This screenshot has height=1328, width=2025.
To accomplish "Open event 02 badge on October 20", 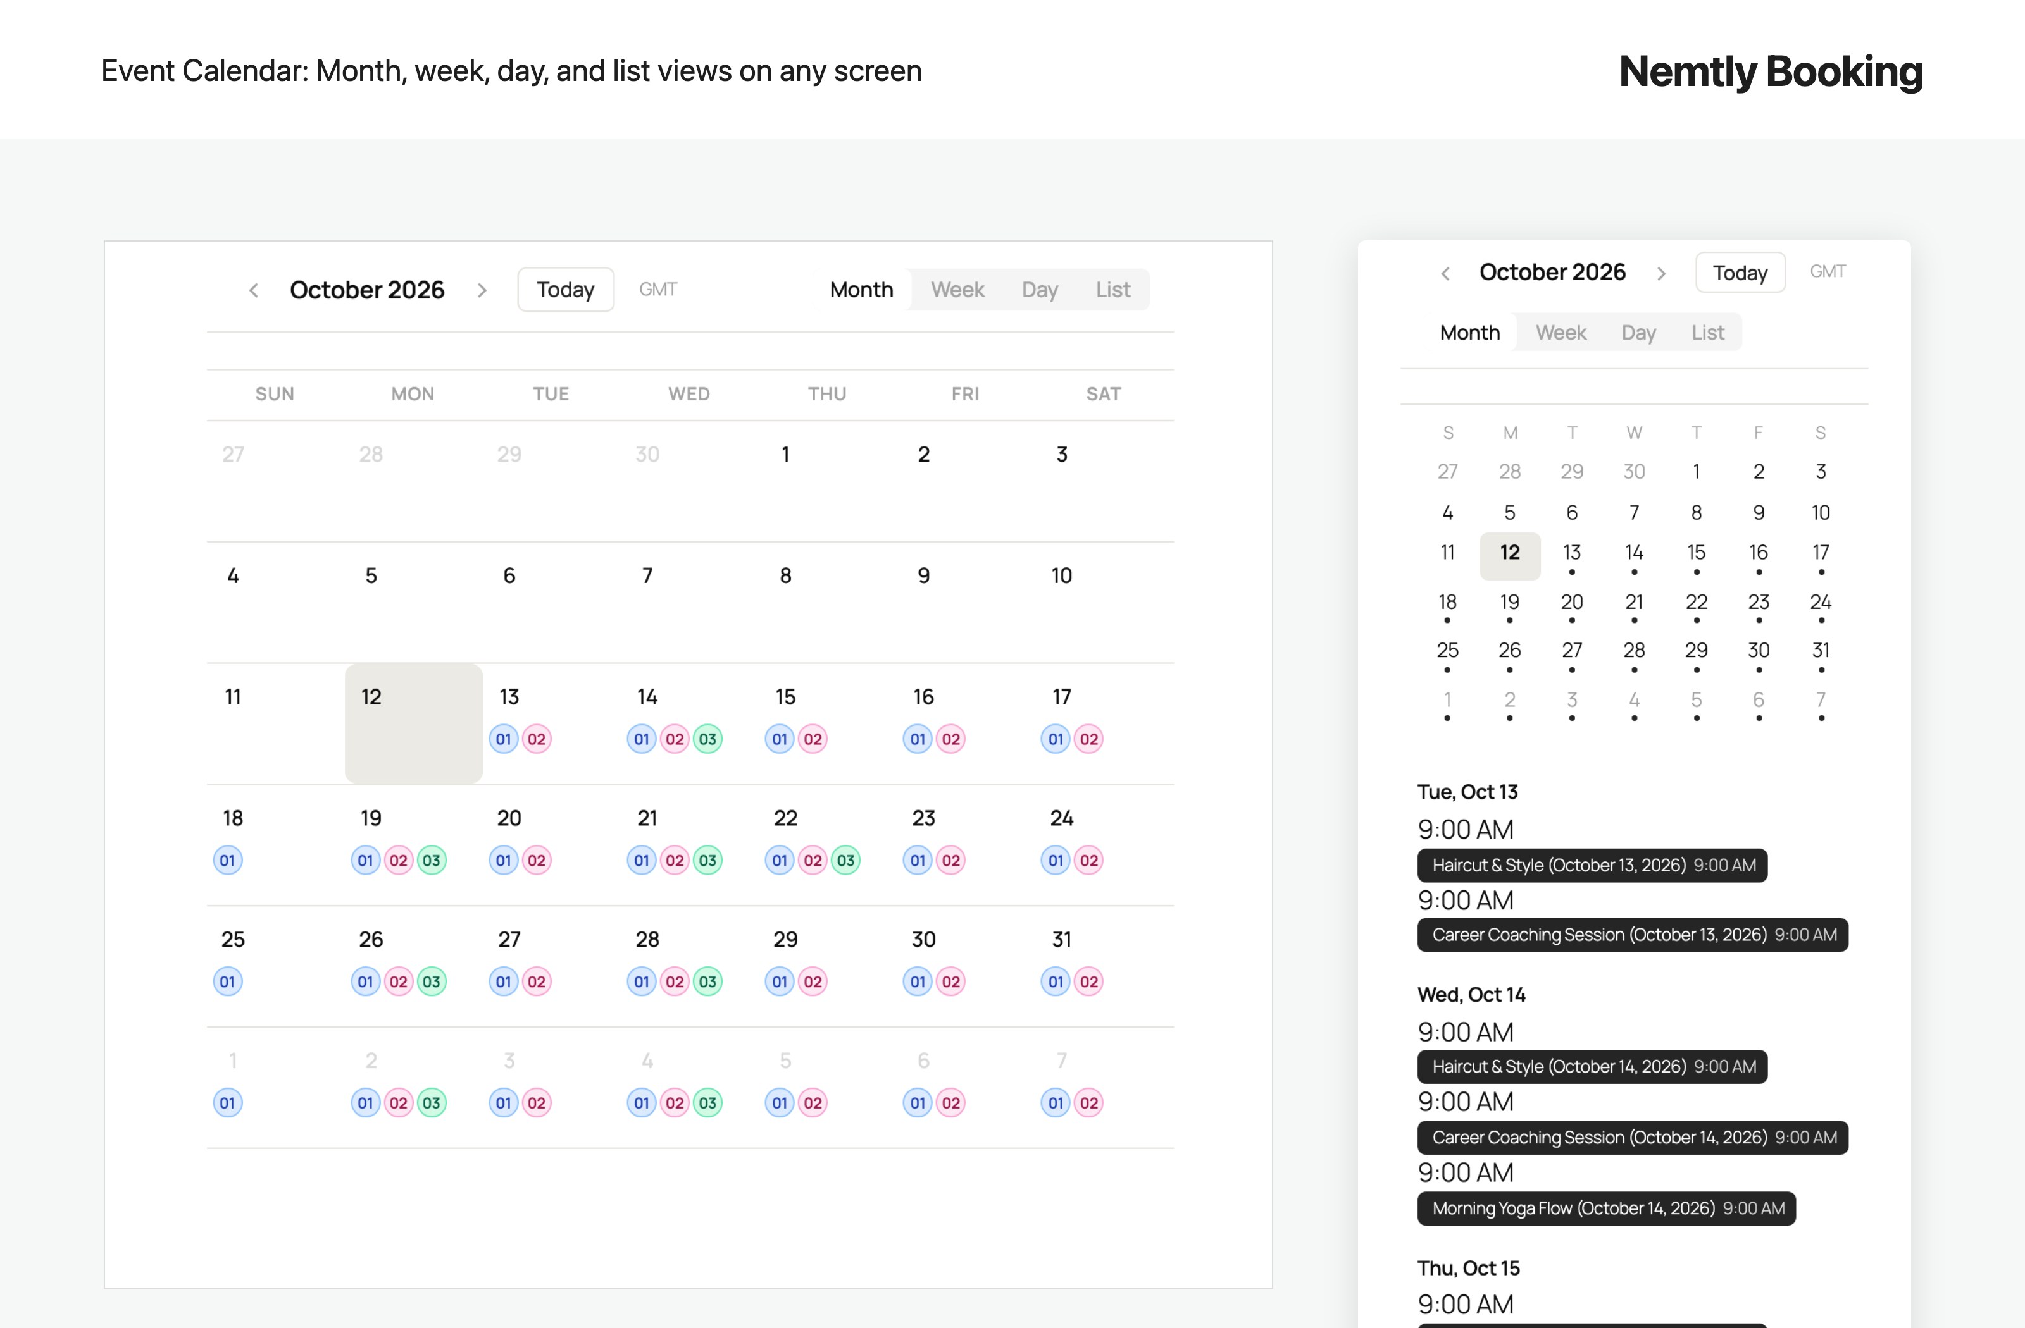I will [536, 861].
